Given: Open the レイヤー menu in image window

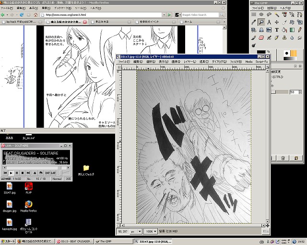Looking at the screenshot, I should 189,62.
